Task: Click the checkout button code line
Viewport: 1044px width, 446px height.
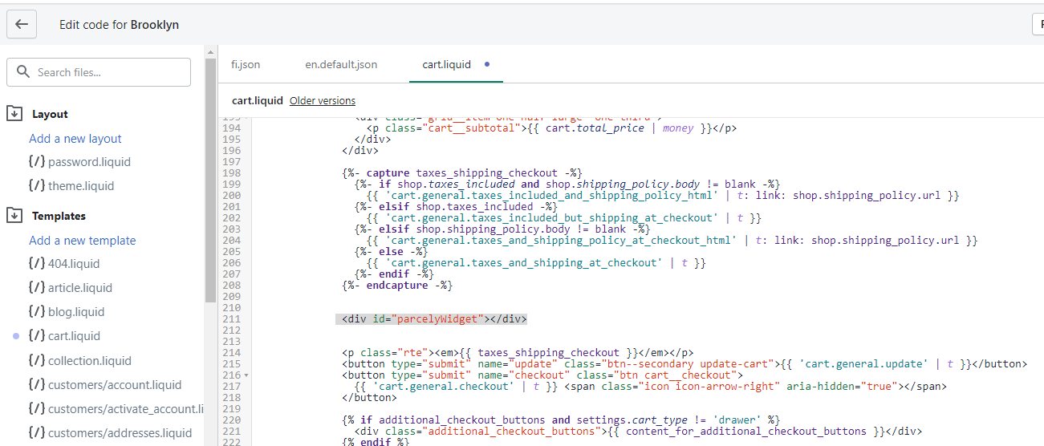Action: 542,375
